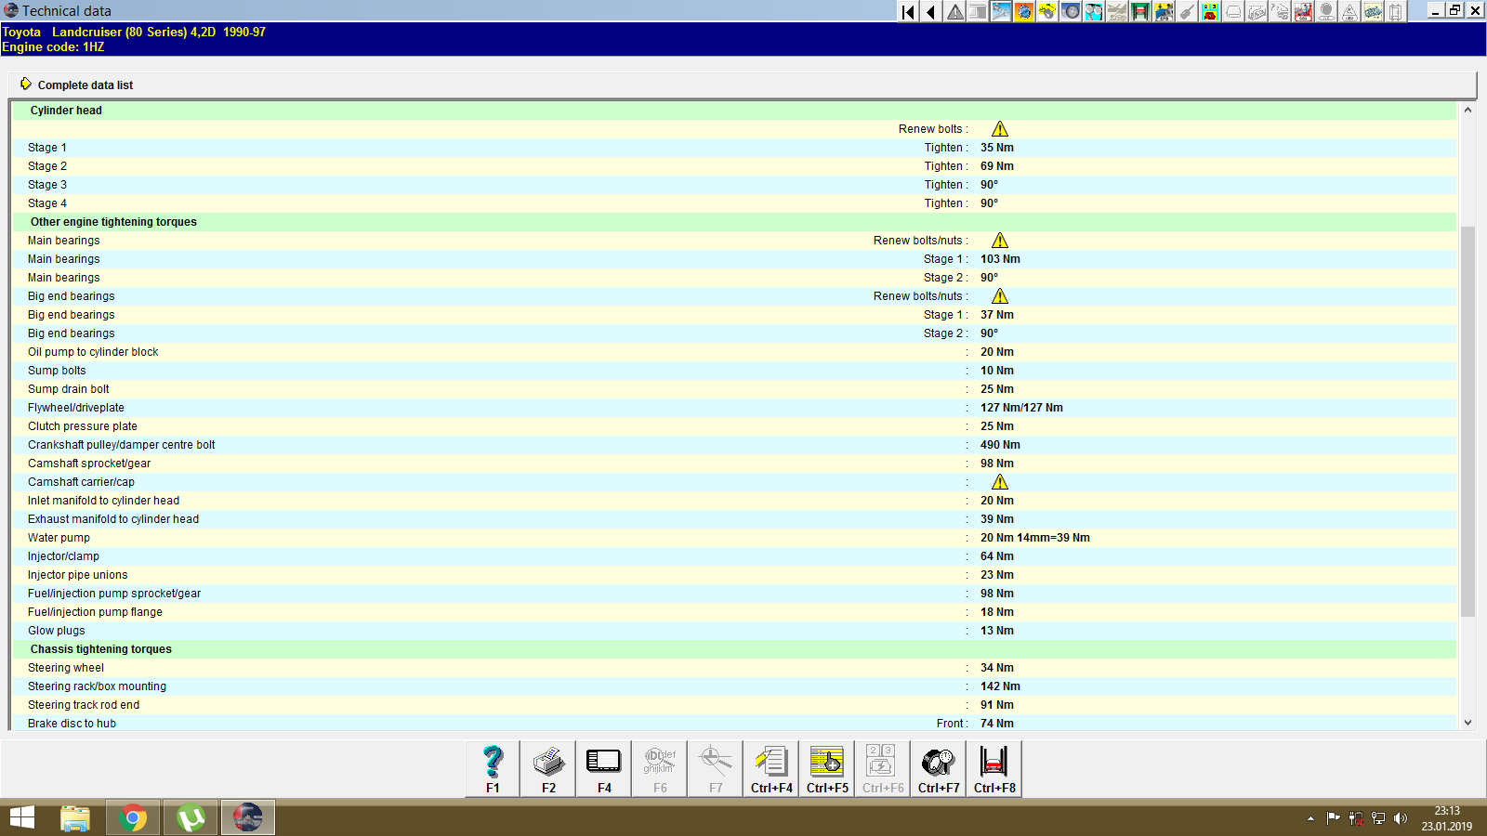The width and height of the screenshot is (1487, 836).
Task: Expand the Complete data list section
Action: (84, 85)
